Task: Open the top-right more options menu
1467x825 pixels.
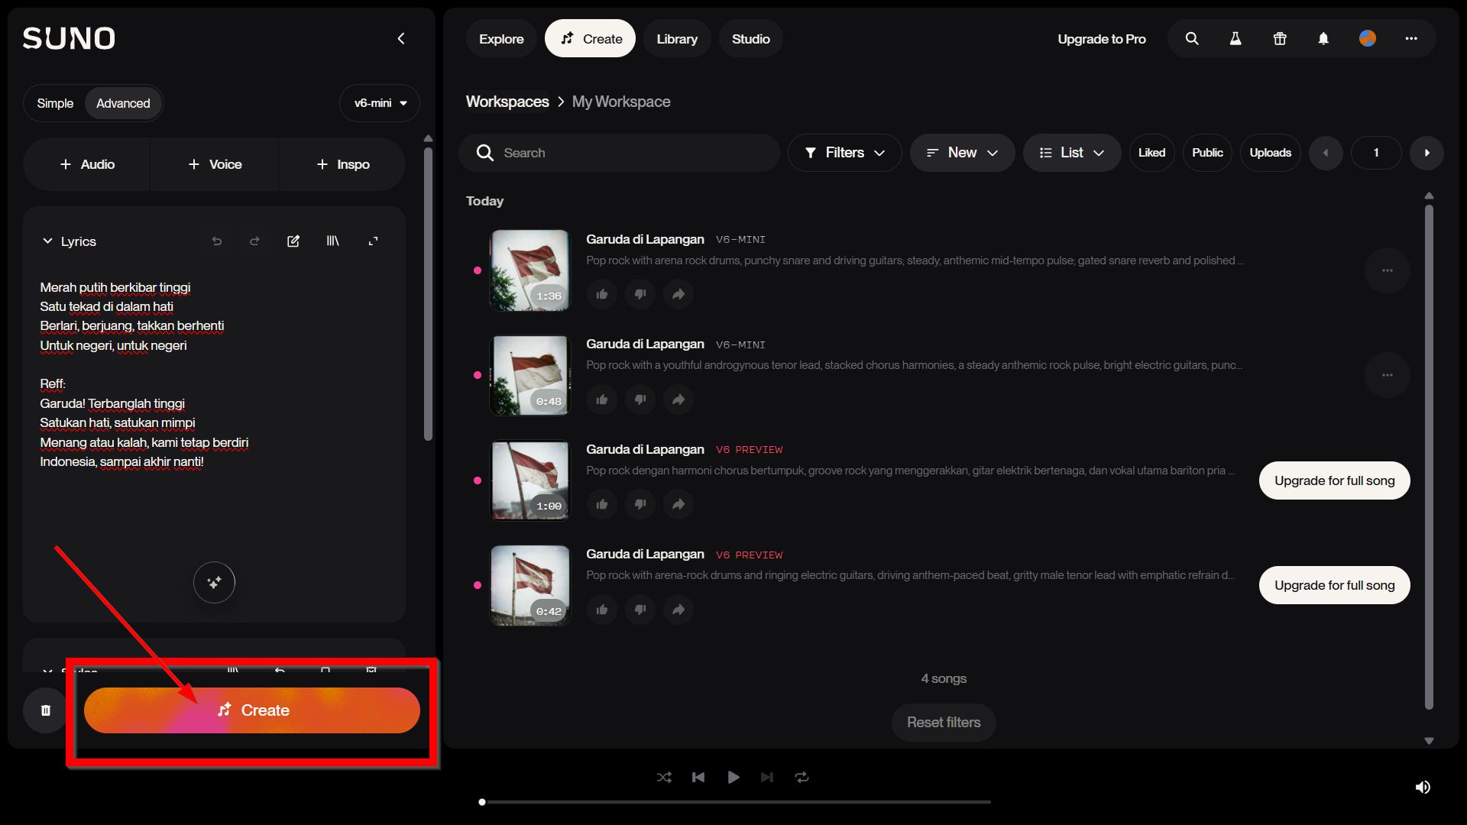Action: (1411, 39)
